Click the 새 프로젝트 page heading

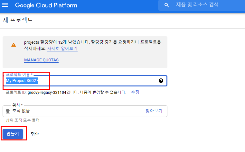click(18, 20)
